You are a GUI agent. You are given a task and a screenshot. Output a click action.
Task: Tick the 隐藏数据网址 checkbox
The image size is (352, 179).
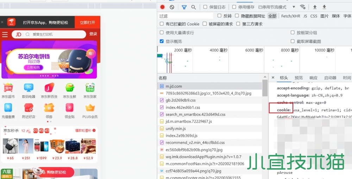click(x=237, y=16)
